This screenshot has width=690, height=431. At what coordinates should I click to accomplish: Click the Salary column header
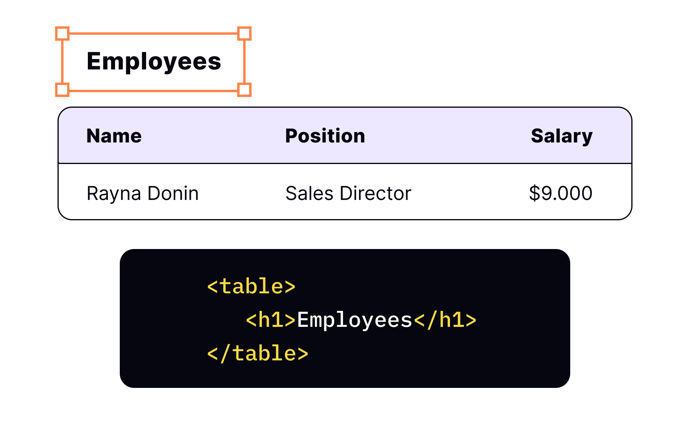click(561, 136)
